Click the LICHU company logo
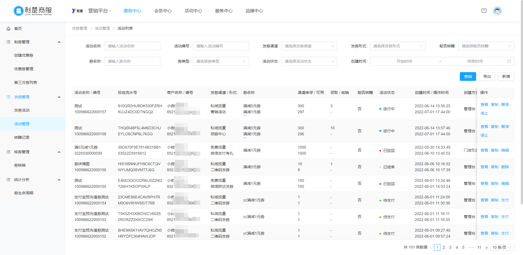Screen dimensions: 523x255 click(x=33, y=11)
